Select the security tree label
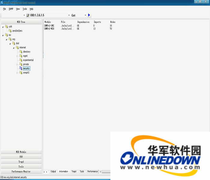Image resolution: width=210 pixels, height=180 pixels. pyautogui.click(x=26, y=68)
